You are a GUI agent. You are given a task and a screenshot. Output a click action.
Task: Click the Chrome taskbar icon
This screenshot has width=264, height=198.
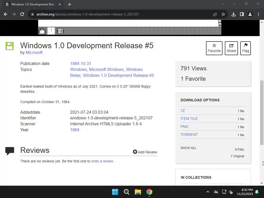click(149, 192)
